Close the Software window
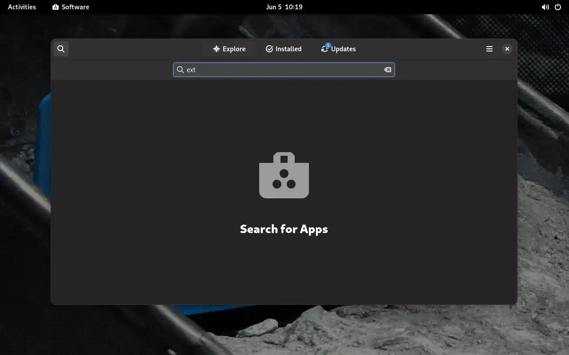The height and width of the screenshot is (355, 569). coord(507,49)
